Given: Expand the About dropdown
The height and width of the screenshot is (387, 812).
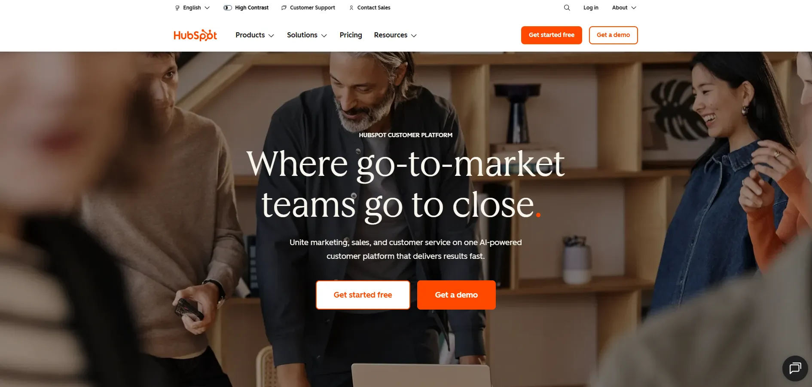Looking at the screenshot, I should (x=624, y=8).
